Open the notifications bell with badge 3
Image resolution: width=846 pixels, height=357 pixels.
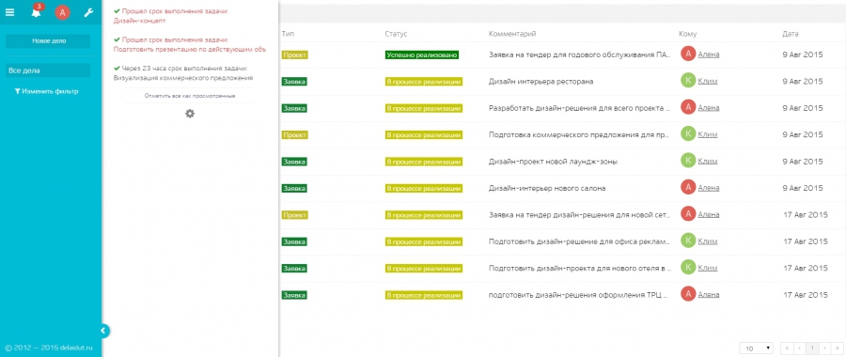point(36,12)
